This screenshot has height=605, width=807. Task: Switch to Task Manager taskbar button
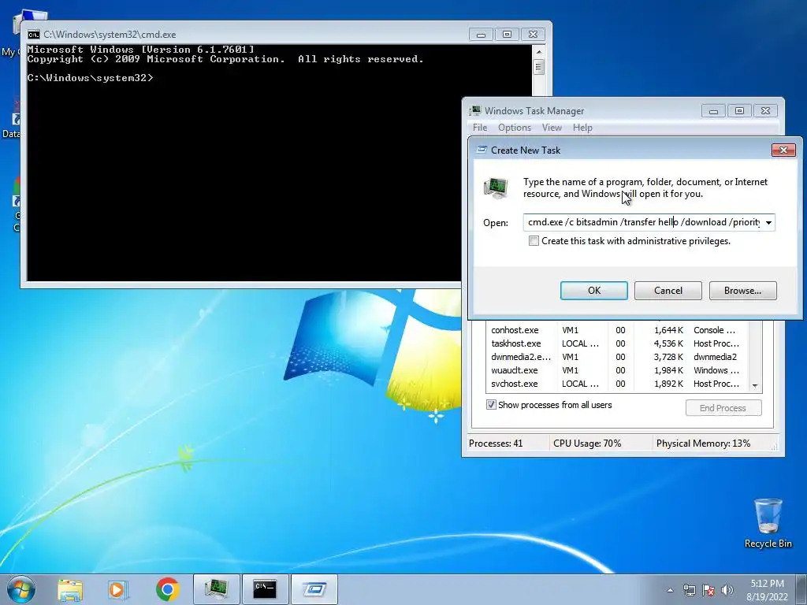point(217,589)
